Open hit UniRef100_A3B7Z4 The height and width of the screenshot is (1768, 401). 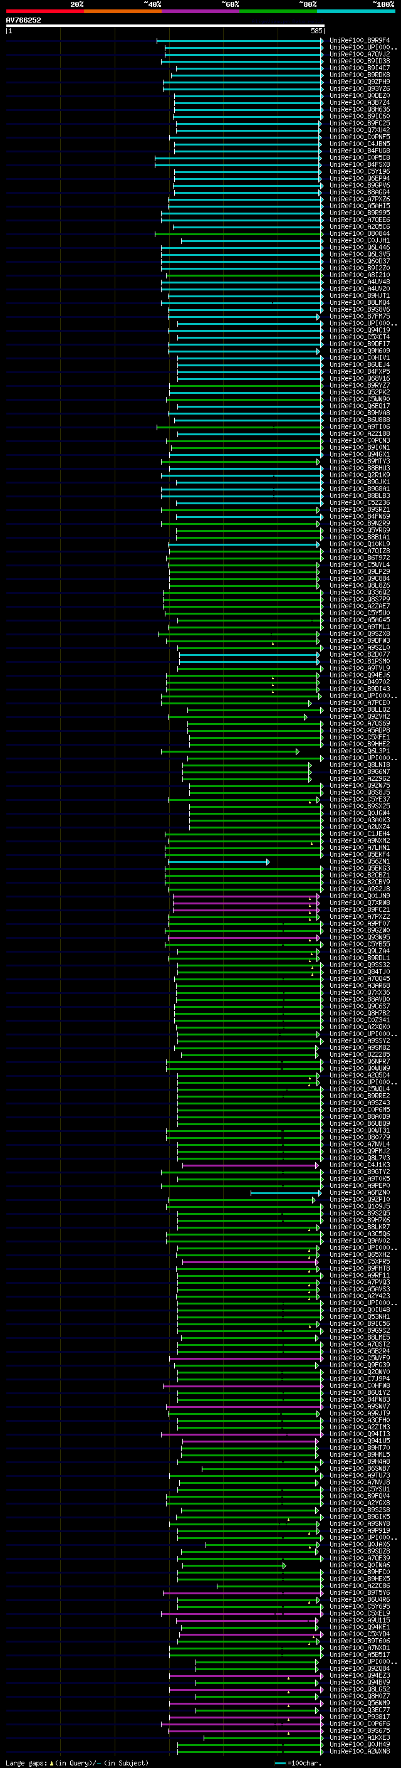click(360, 102)
